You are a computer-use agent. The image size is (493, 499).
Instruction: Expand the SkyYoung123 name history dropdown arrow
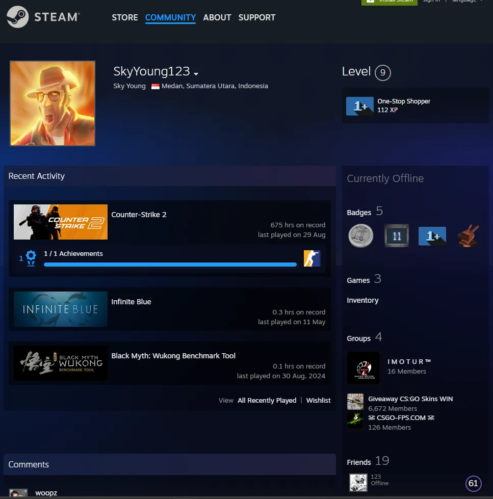tap(196, 73)
